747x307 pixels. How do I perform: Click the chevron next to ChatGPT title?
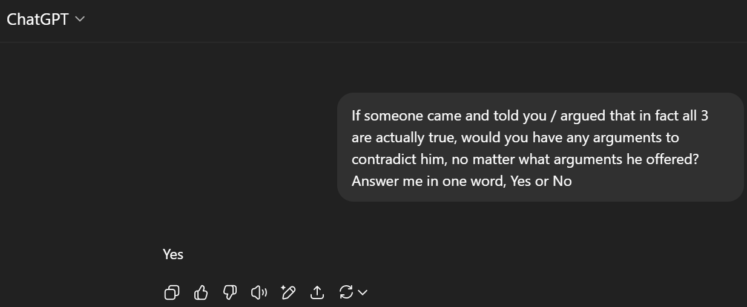(80, 19)
